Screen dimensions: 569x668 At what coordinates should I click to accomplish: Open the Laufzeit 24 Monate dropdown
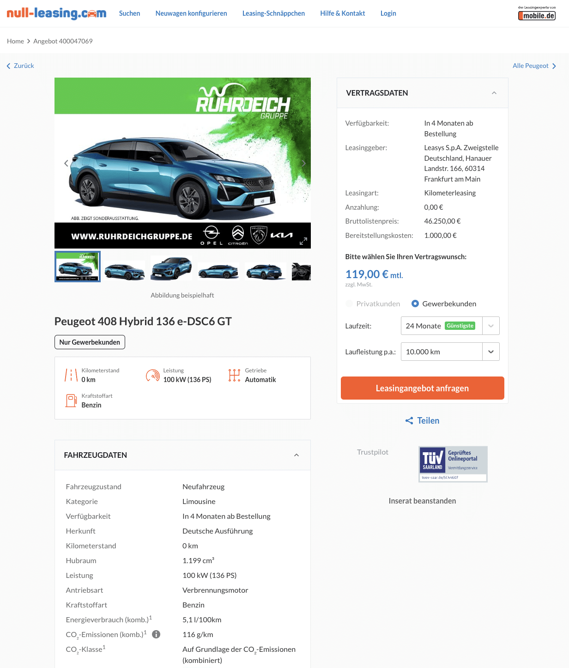pos(450,326)
